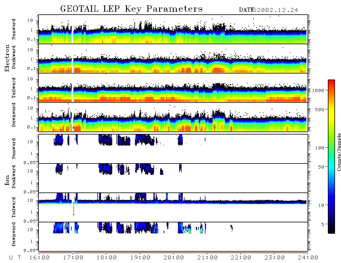Image resolution: width=341 pixels, height=263 pixels.
Task: Select the Ion 'Tailward' panel label
Action: 14,207
